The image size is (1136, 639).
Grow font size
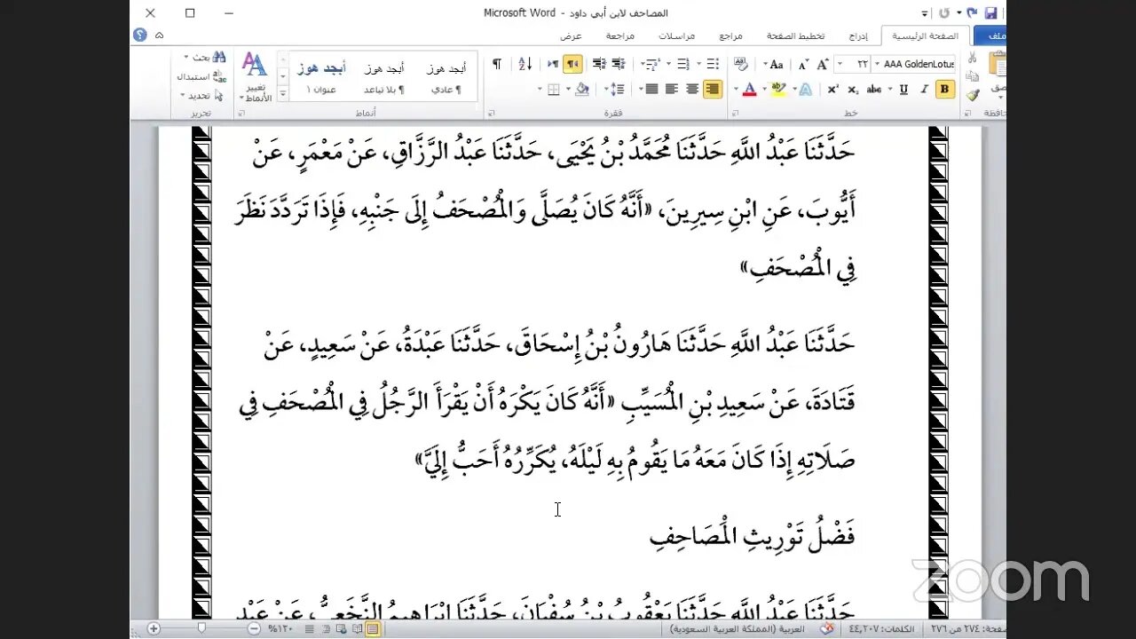click(823, 64)
